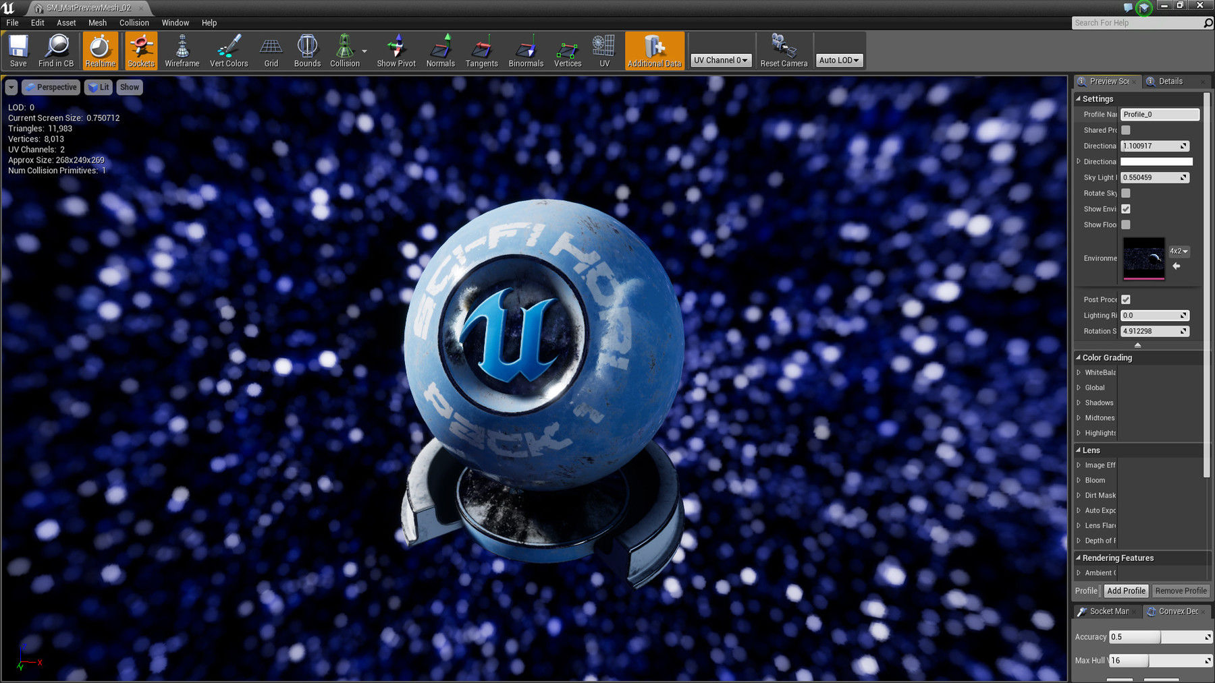
Task: Click the green source control indicator icon
Action: click(x=1143, y=8)
